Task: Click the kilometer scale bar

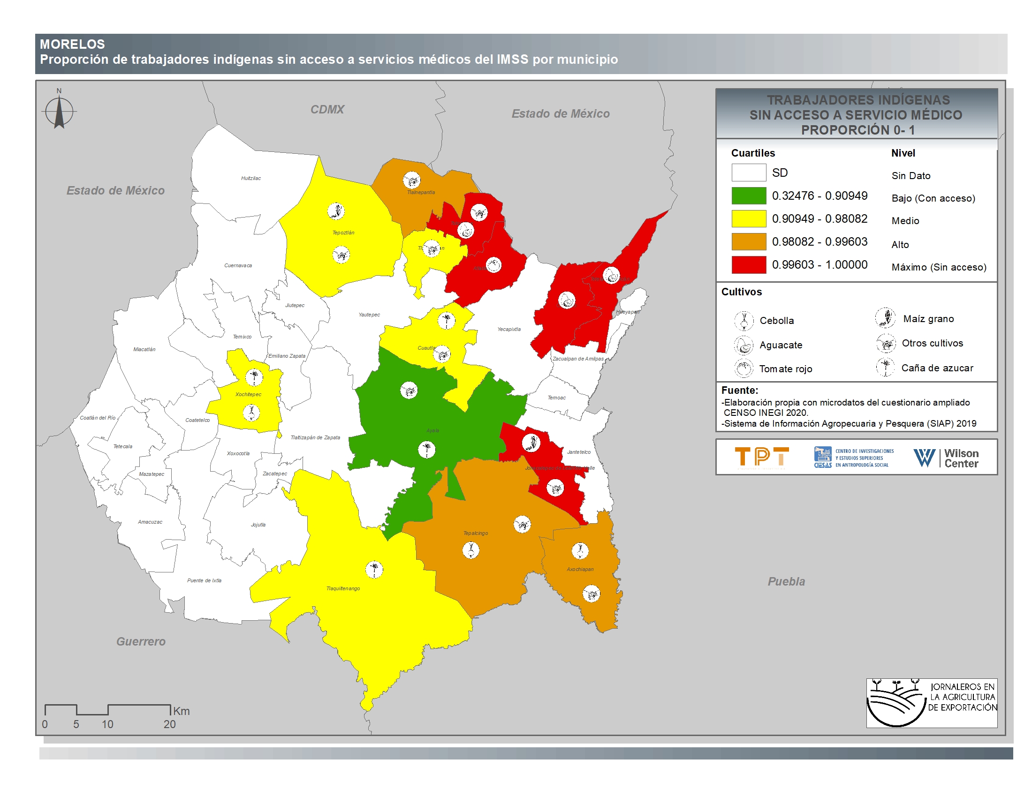Action: [107, 710]
